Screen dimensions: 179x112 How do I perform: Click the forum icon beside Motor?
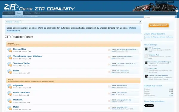(10, 108)
